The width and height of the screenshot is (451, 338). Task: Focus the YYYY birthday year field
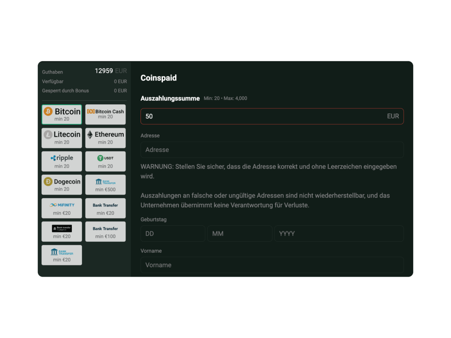339,234
